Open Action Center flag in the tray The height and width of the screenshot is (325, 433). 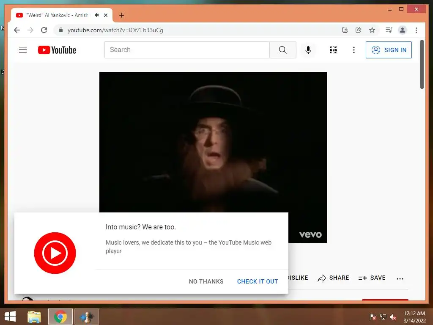coord(373,317)
